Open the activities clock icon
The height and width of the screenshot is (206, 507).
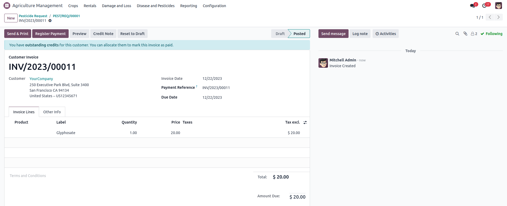pyautogui.click(x=484, y=6)
